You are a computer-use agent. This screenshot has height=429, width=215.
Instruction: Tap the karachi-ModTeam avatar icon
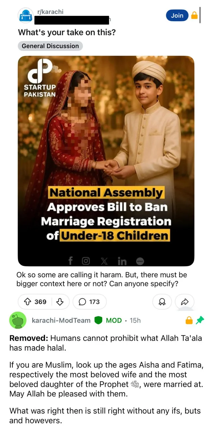click(18, 320)
